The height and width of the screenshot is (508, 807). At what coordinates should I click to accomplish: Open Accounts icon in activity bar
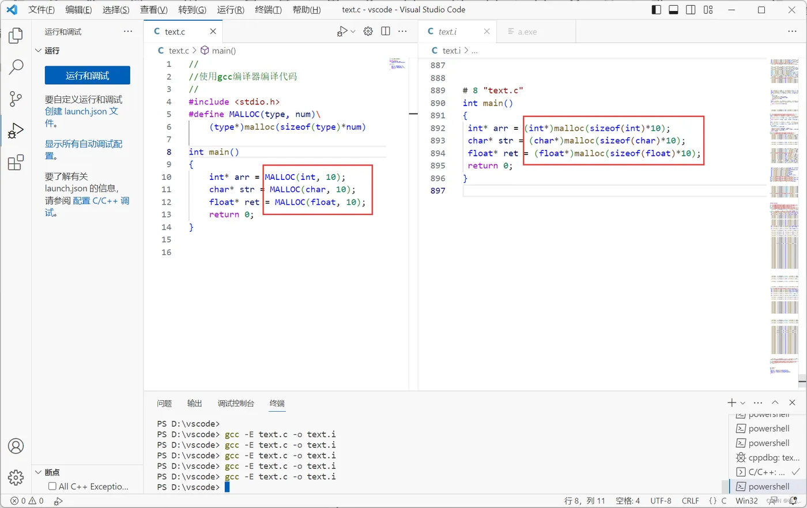16,446
